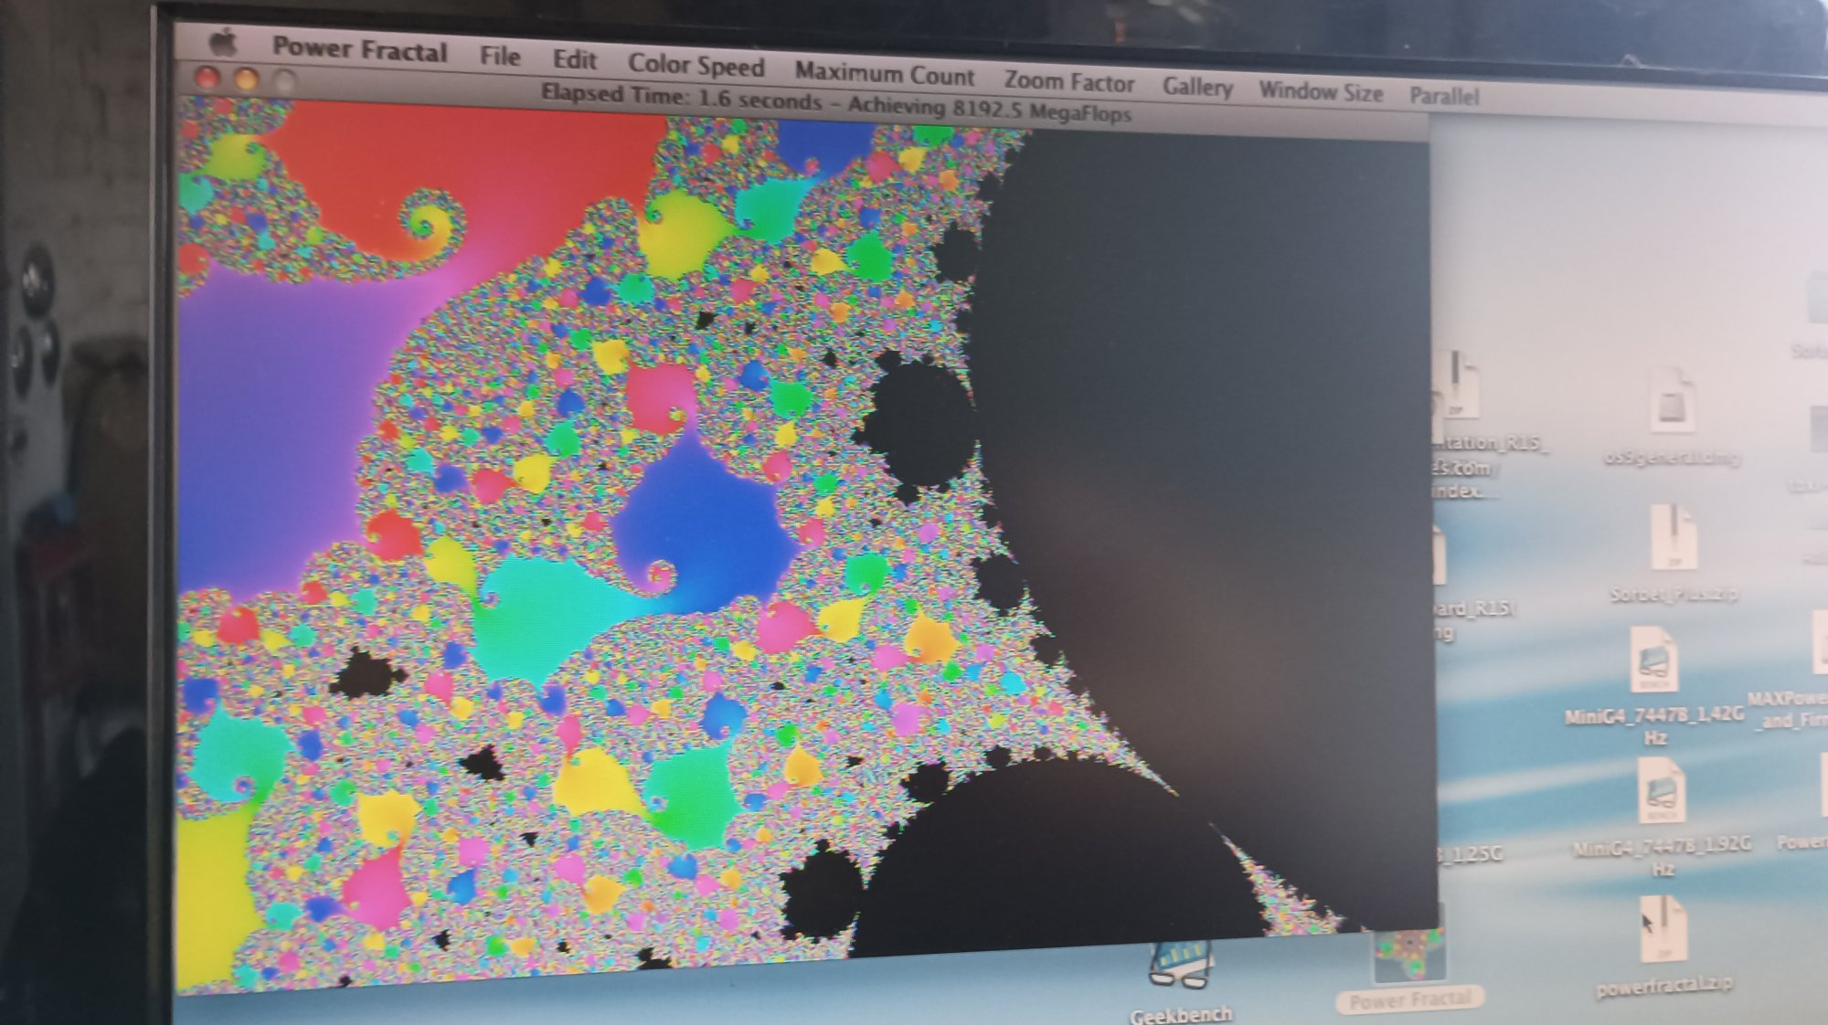Click the yellow minimize window button
1828x1025 pixels.
(x=246, y=79)
